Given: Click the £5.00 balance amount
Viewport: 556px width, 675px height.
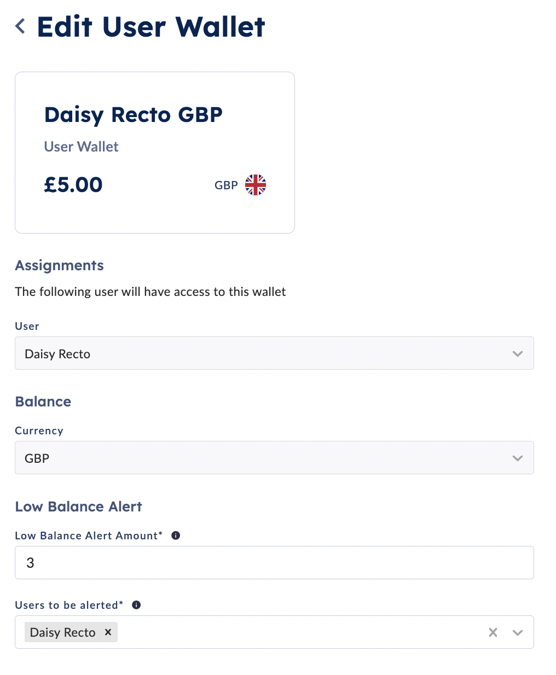Looking at the screenshot, I should click(x=73, y=185).
